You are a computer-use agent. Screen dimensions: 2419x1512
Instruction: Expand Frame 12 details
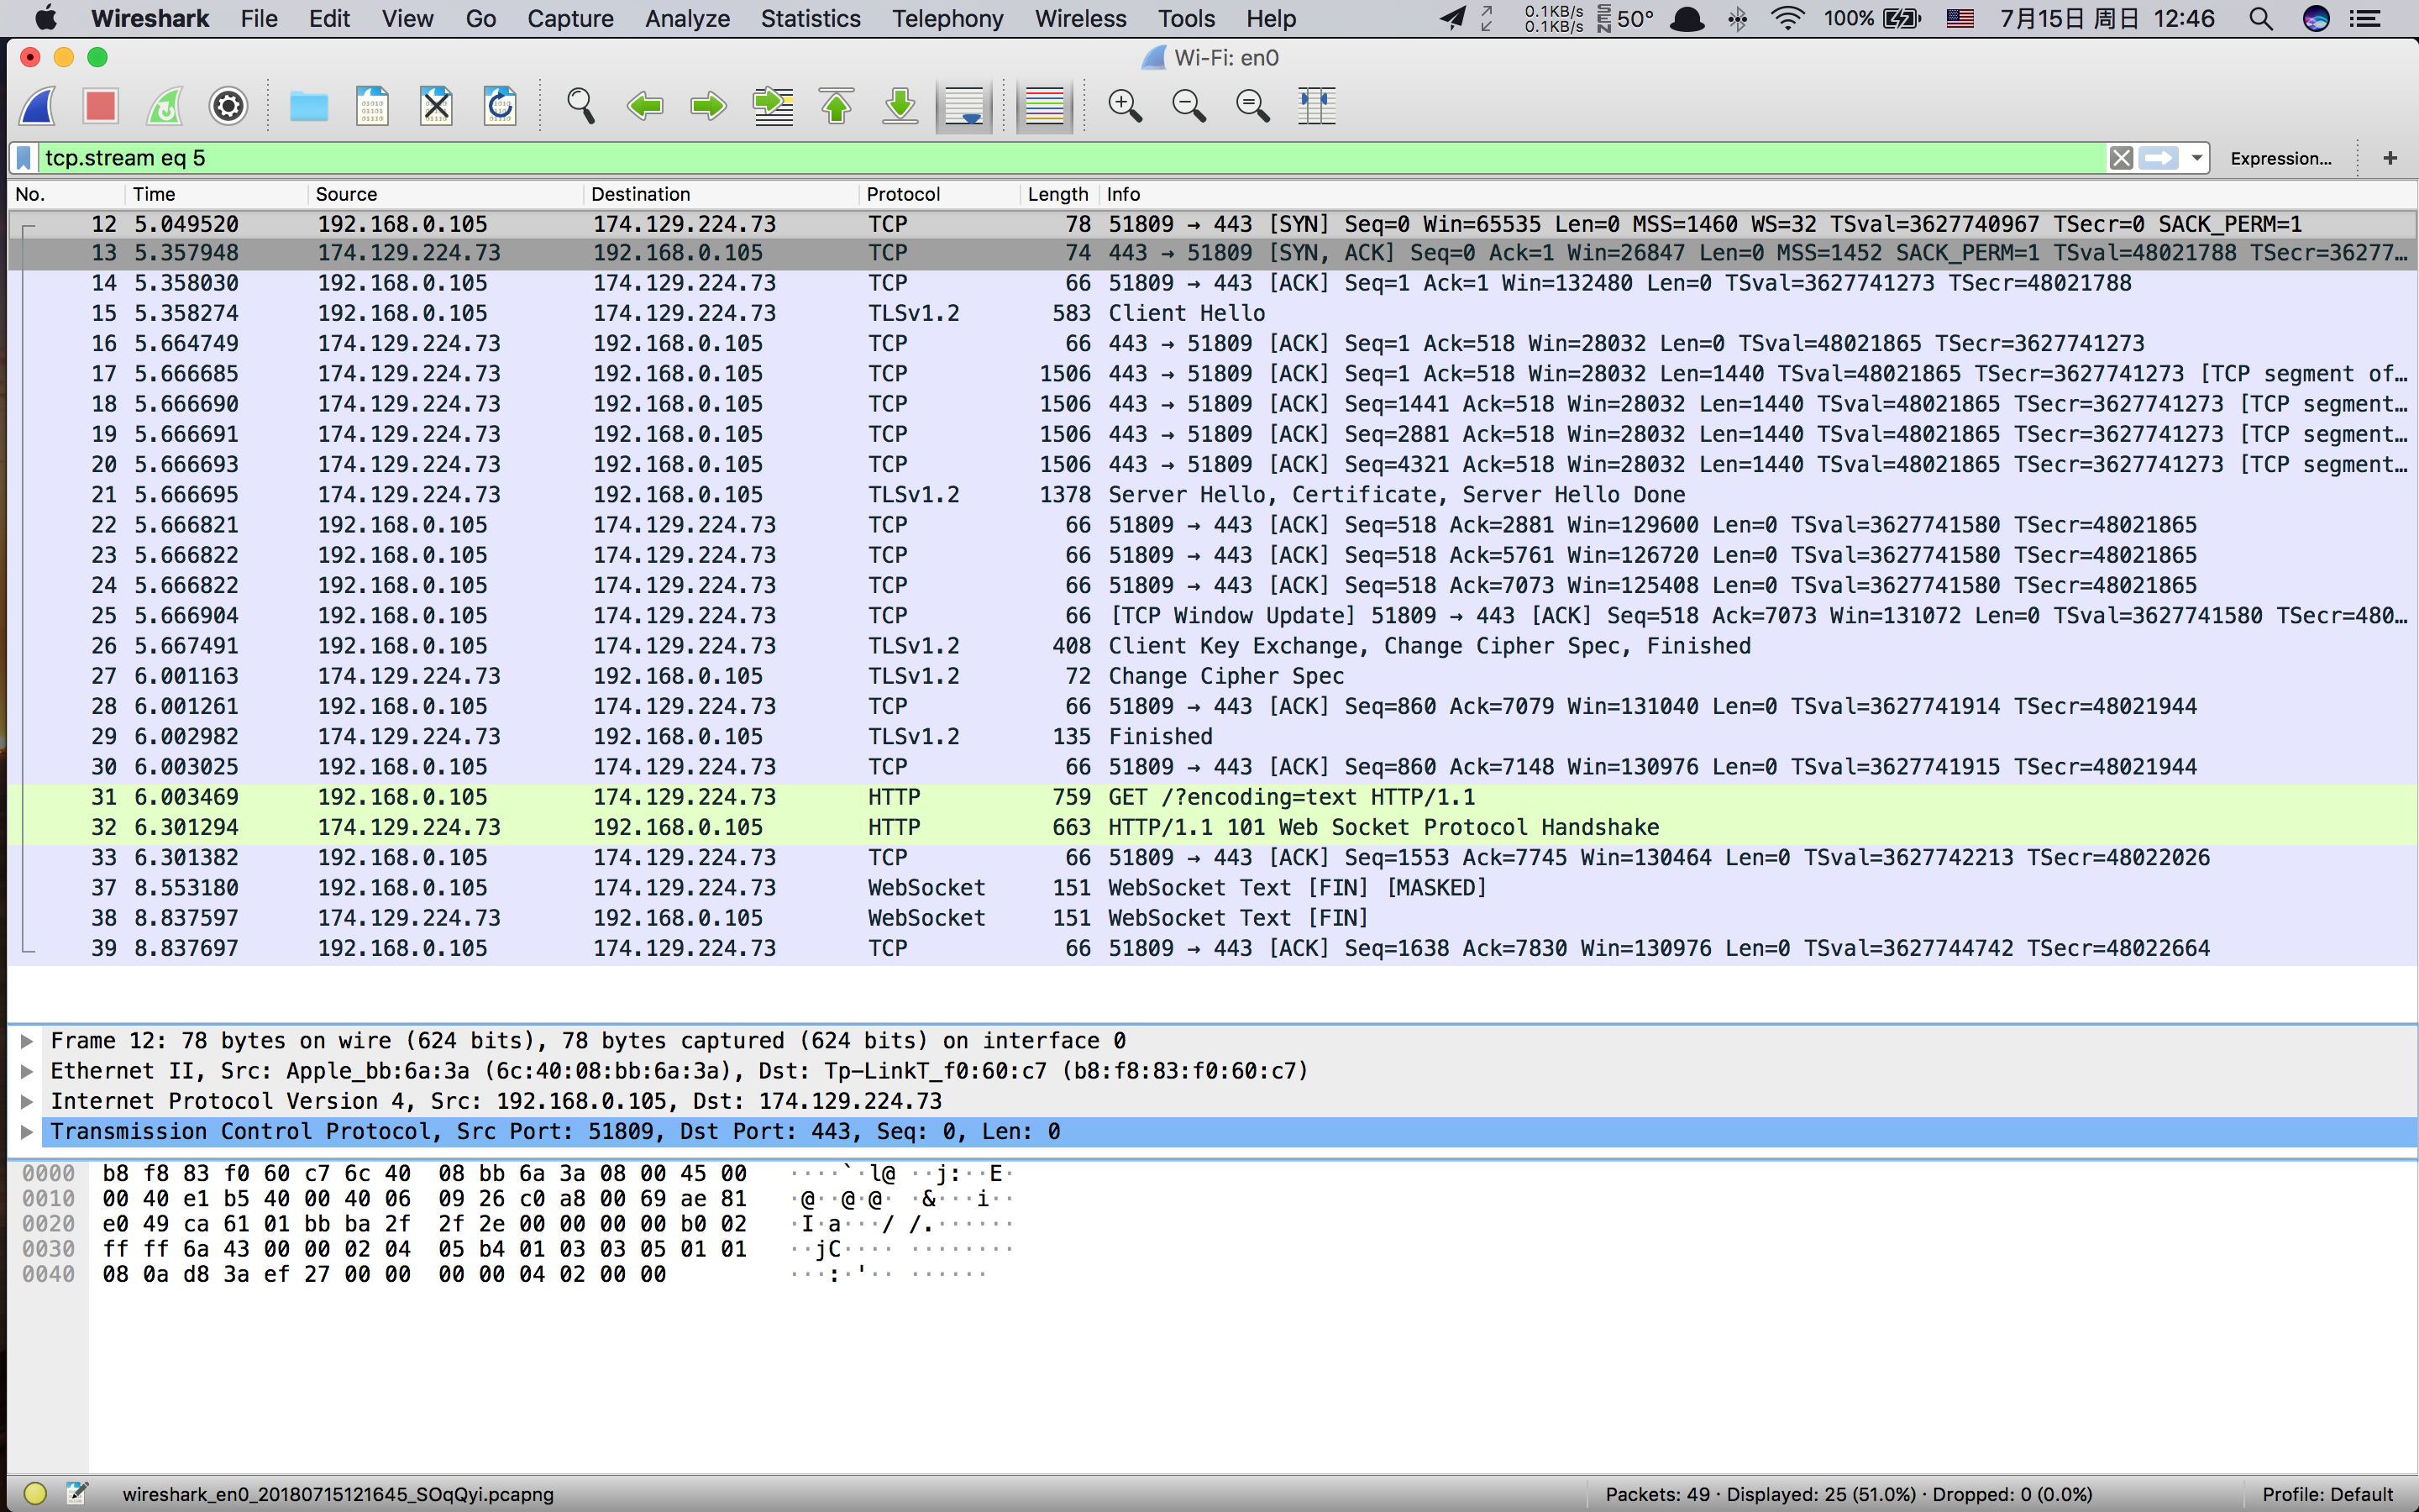click(x=27, y=1041)
